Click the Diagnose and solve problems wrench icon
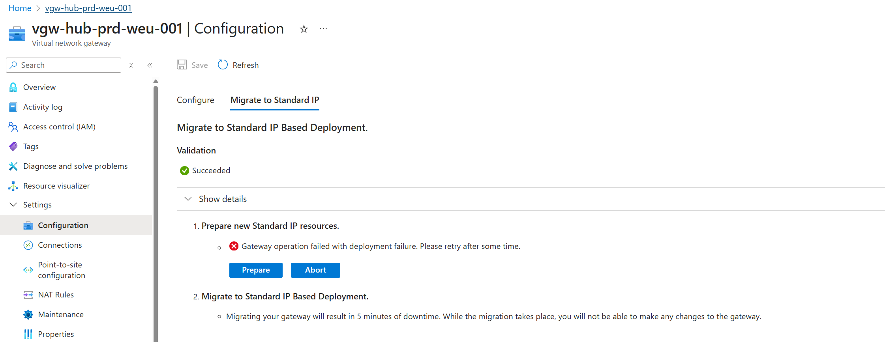 click(13, 166)
